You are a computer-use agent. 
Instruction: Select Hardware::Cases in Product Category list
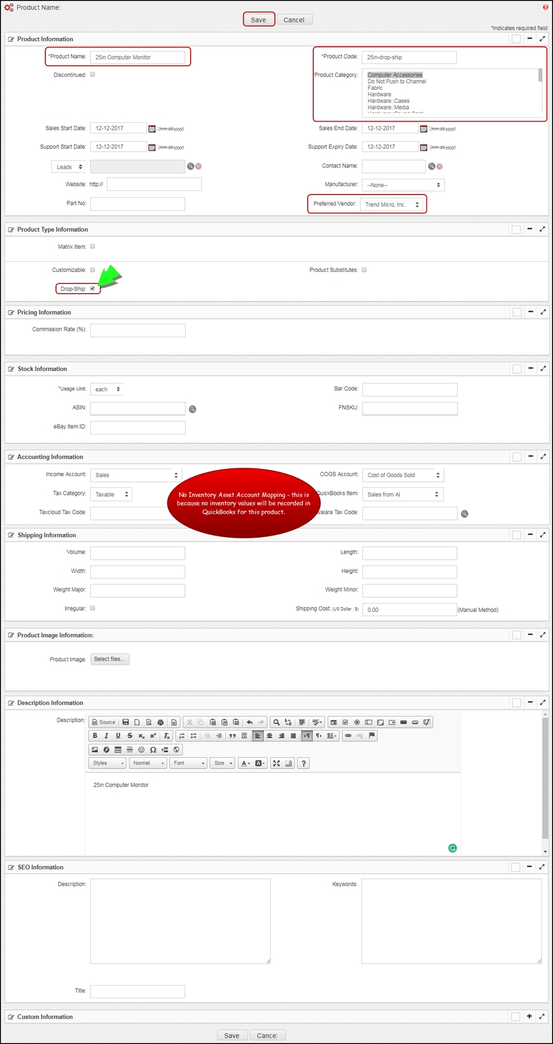coord(388,101)
